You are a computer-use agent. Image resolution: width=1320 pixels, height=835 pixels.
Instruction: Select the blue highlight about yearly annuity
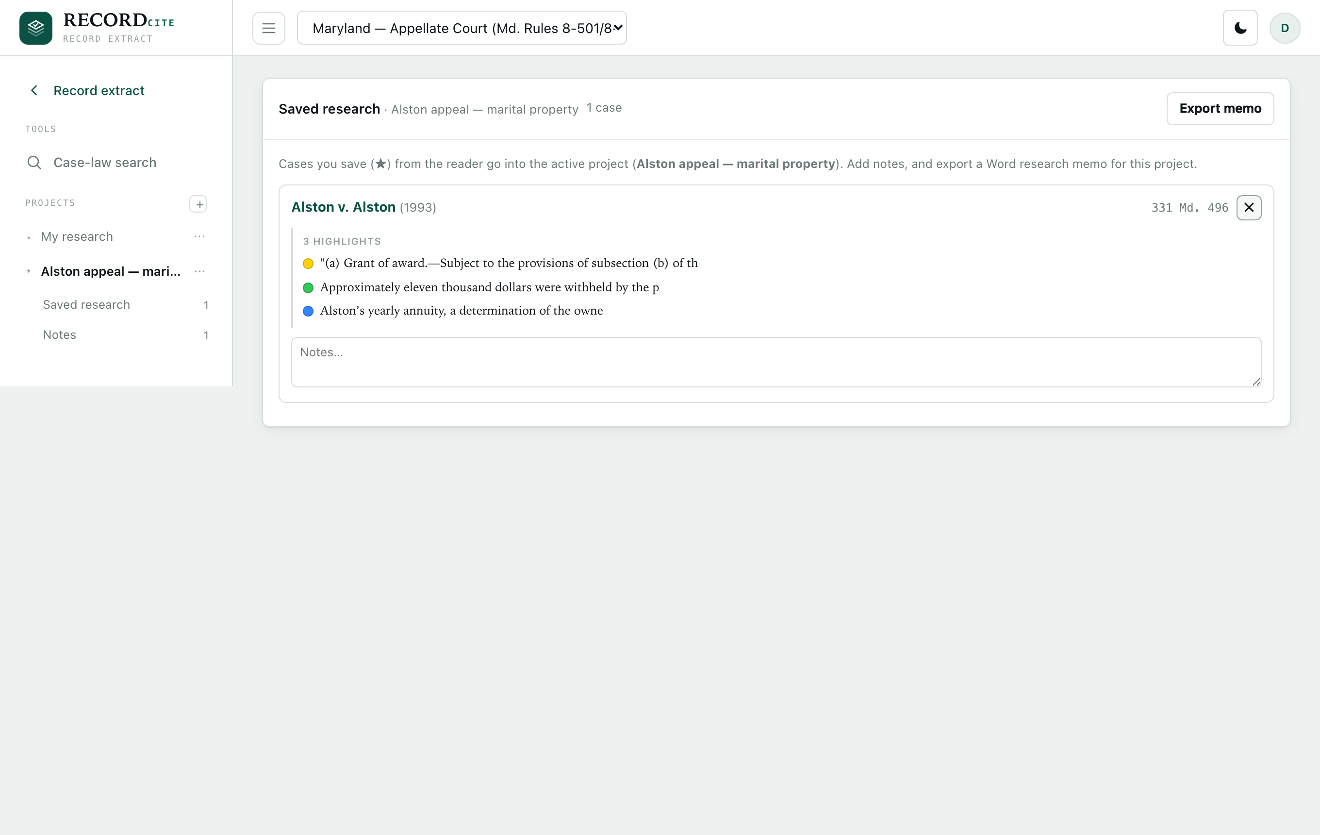[462, 311]
